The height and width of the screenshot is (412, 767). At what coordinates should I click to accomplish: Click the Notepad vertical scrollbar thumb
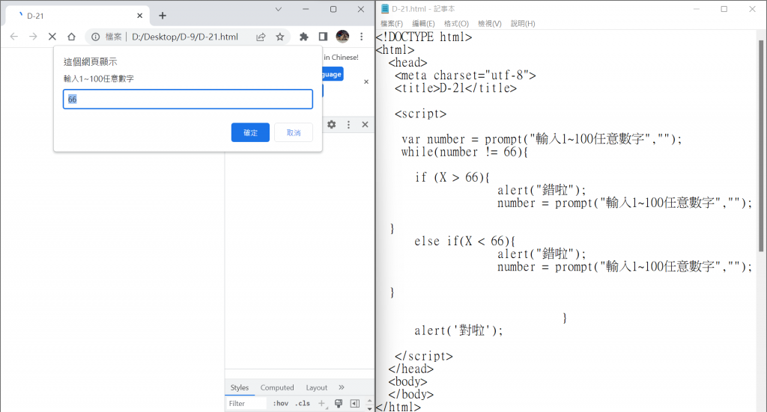point(761,146)
